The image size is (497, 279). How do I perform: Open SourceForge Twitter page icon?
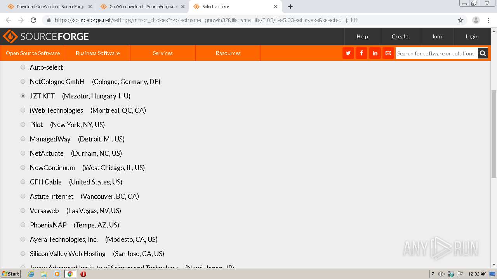pyautogui.click(x=348, y=53)
